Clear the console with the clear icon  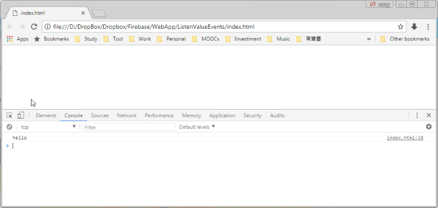(x=10, y=127)
